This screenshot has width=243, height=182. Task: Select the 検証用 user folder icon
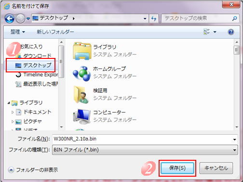[x=81, y=95]
